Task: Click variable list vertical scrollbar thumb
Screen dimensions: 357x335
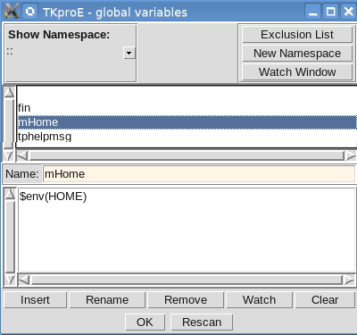Action: (x=9, y=124)
